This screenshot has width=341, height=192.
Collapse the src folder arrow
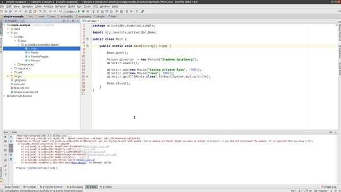[x=8, y=33]
